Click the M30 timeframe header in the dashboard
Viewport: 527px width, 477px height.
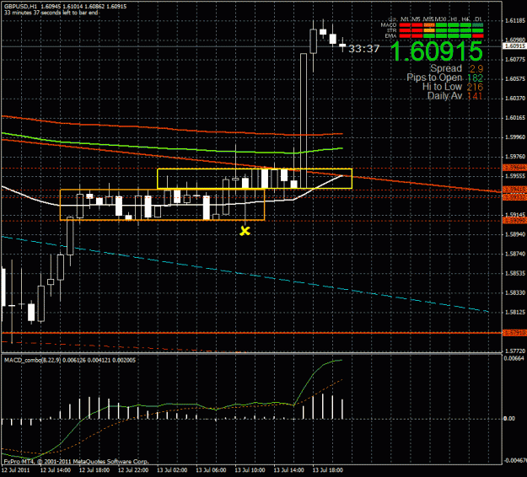[x=441, y=19]
